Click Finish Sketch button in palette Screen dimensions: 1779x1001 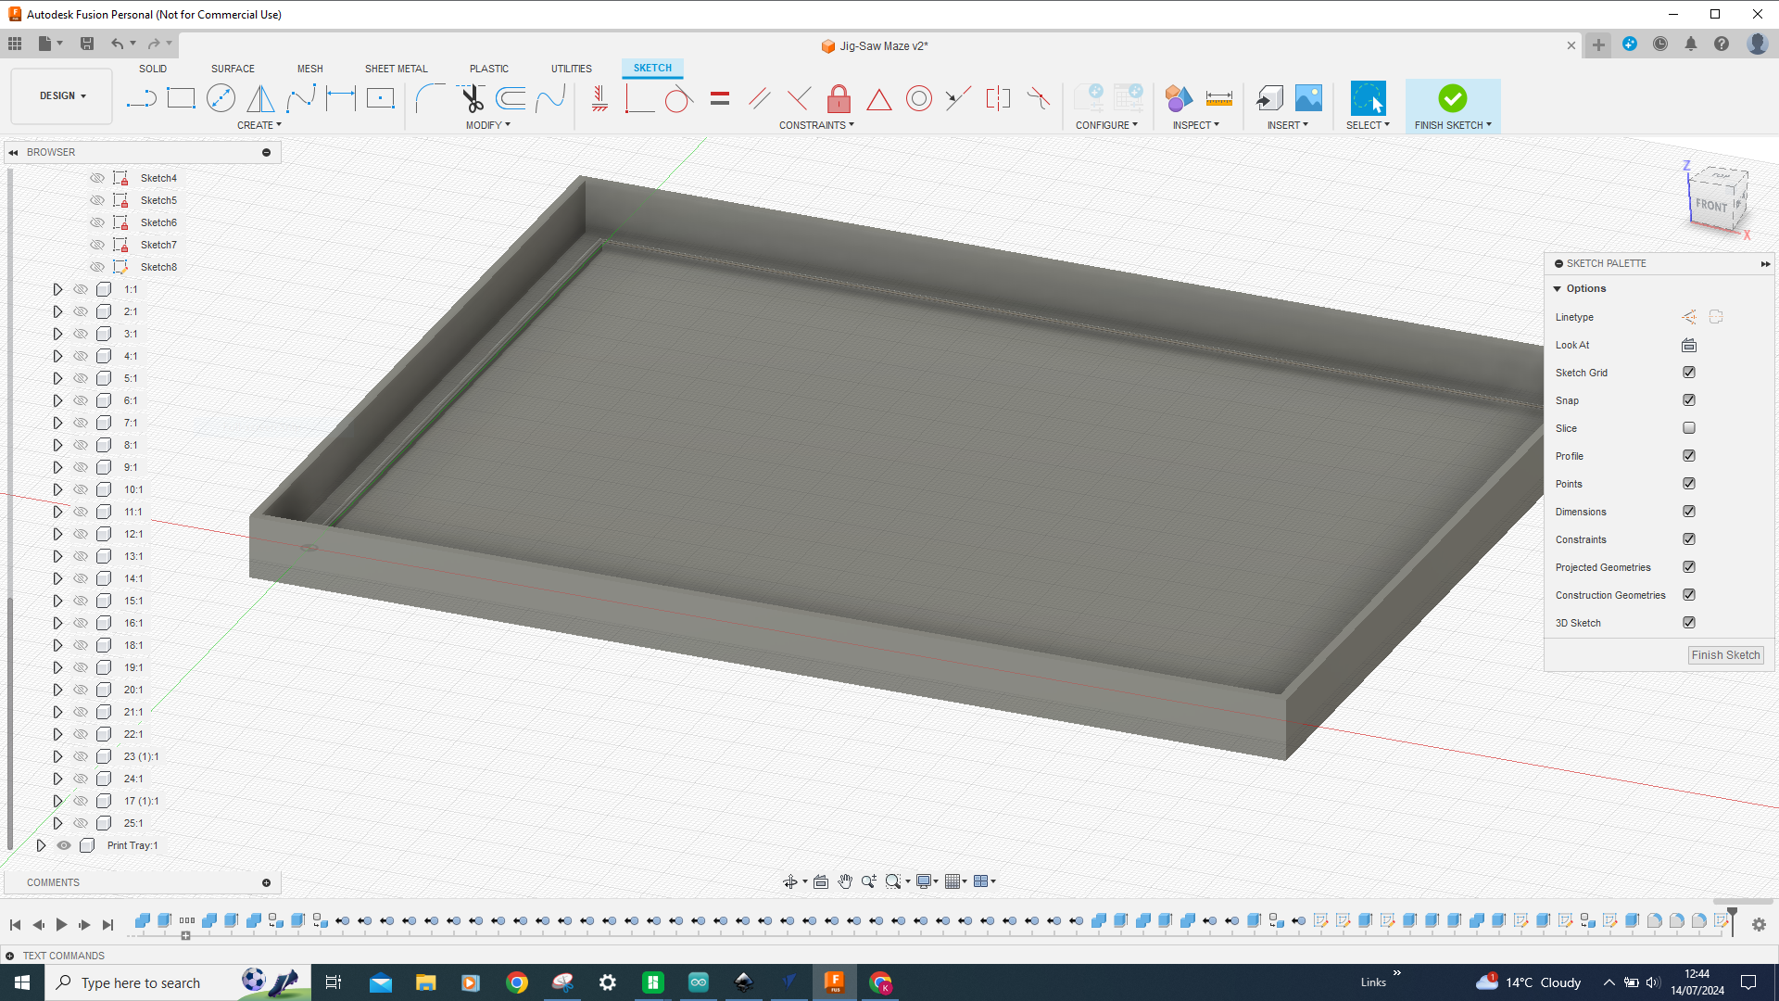click(1725, 655)
